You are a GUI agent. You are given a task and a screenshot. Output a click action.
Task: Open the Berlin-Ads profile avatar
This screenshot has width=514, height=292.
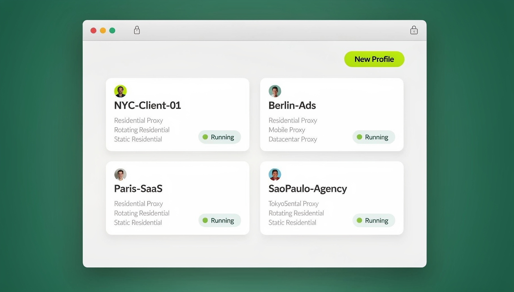(x=275, y=91)
